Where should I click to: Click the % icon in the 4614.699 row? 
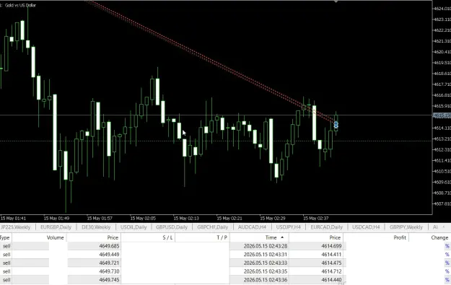[447, 246]
